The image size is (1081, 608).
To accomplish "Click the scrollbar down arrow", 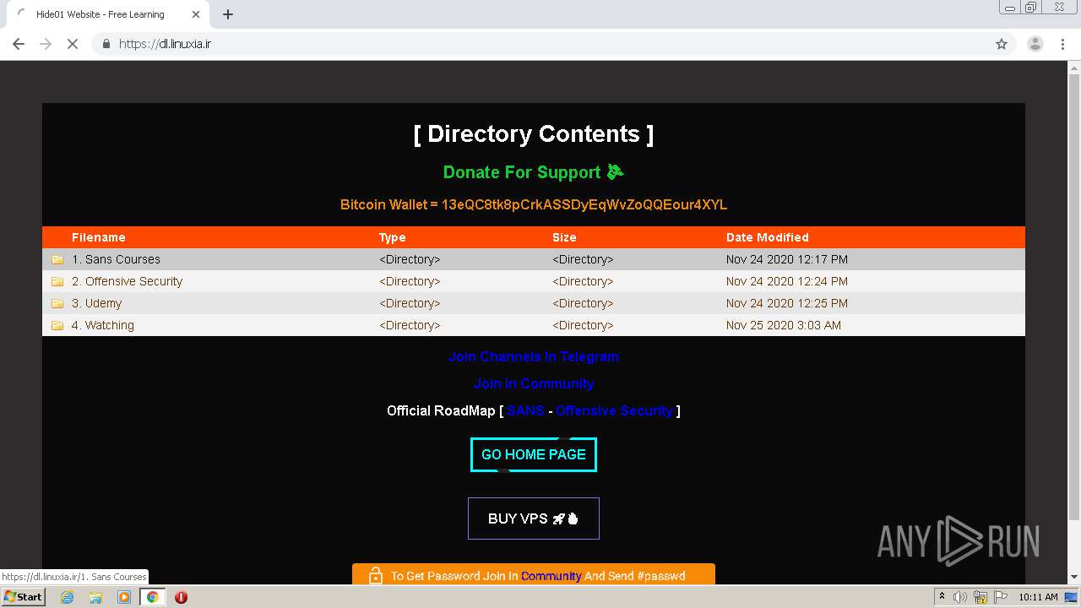I will click(x=1074, y=578).
